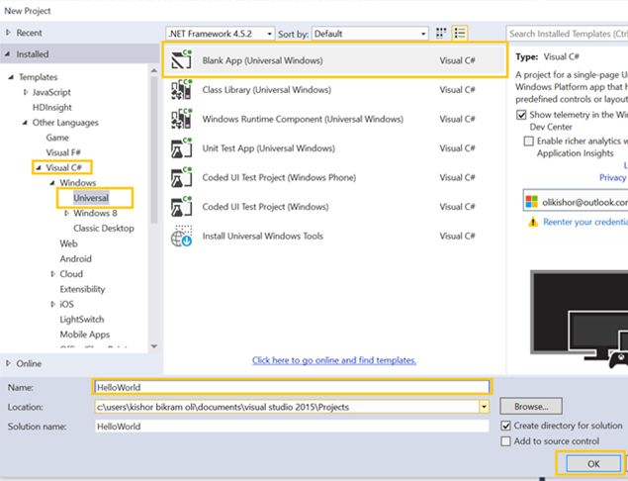
Task: Select Unit Test App (Universal Windows) row
Action: tap(335, 147)
